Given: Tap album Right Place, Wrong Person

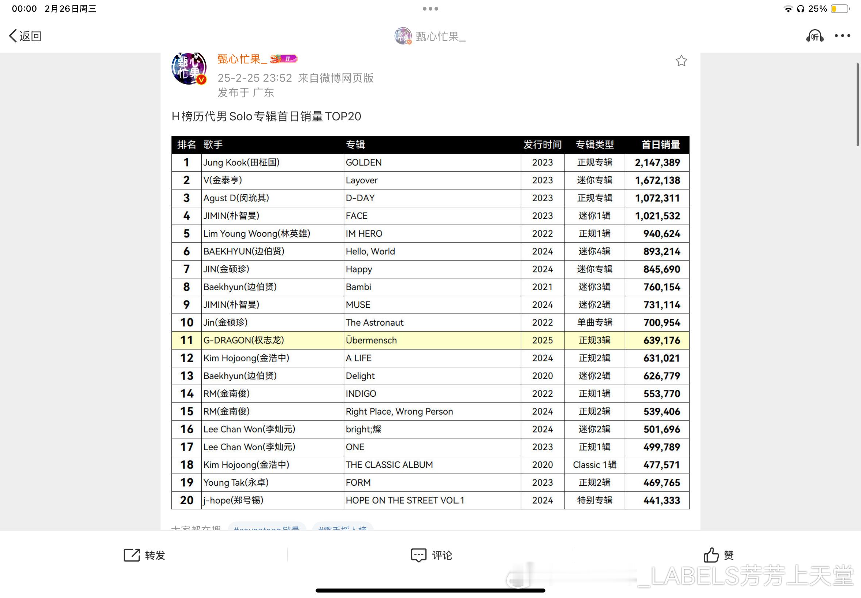Looking at the screenshot, I should [x=432, y=411].
